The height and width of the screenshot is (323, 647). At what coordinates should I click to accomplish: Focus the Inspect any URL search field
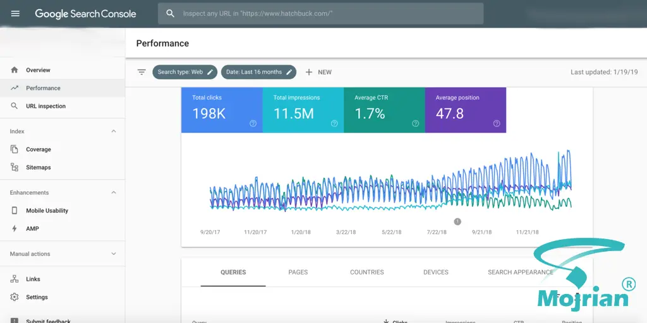click(x=320, y=14)
